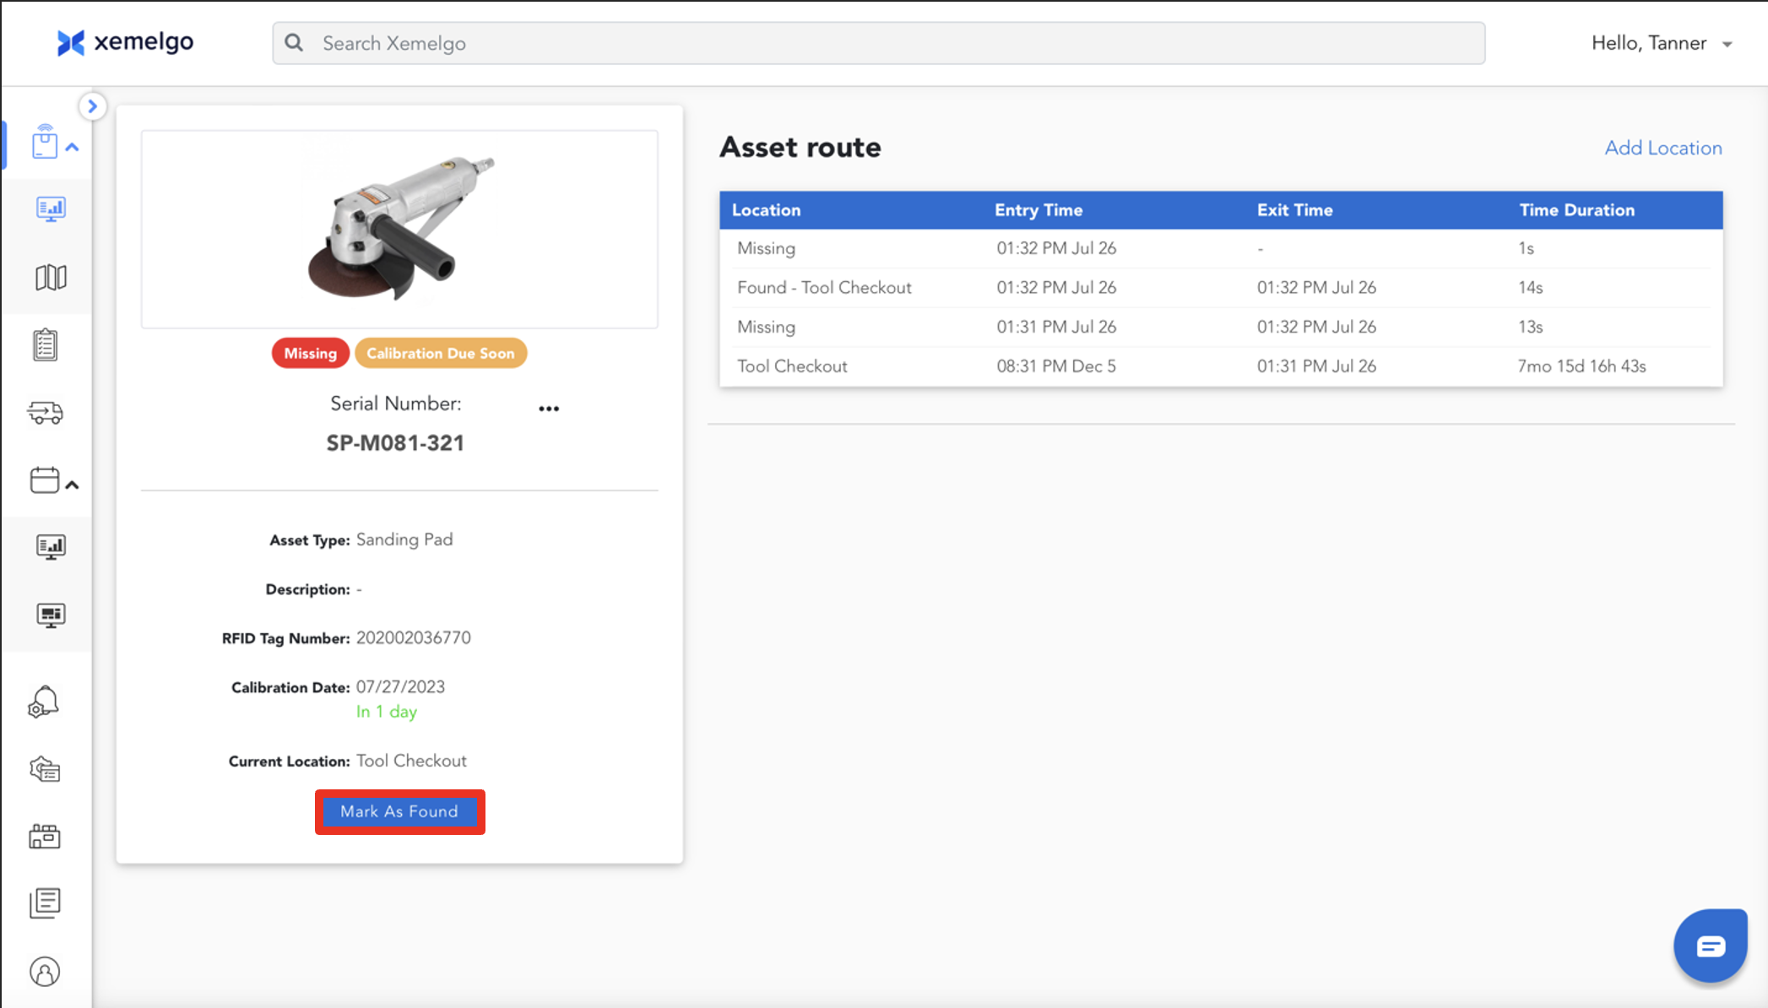Click the alert bell settings icon
This screenshot has height=1008, width=1768.
point(44,702)
